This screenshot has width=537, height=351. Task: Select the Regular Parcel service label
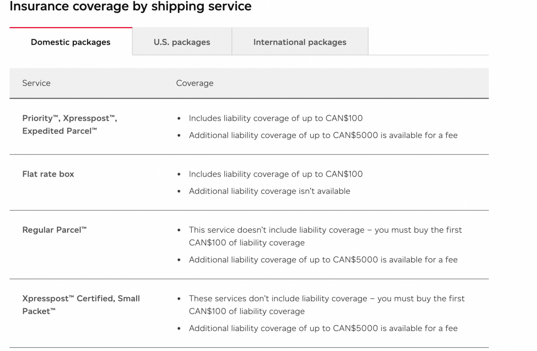tap(54, 229)
